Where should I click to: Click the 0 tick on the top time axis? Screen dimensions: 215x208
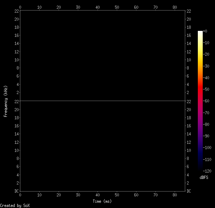click(20, 7)
